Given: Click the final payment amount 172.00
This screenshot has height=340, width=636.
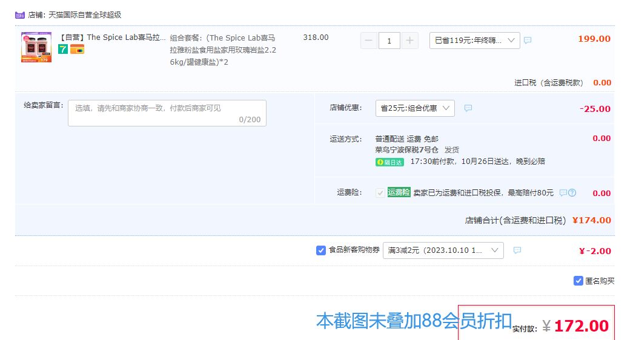Looking at the screenshot, I should click(x=581, y=326).
